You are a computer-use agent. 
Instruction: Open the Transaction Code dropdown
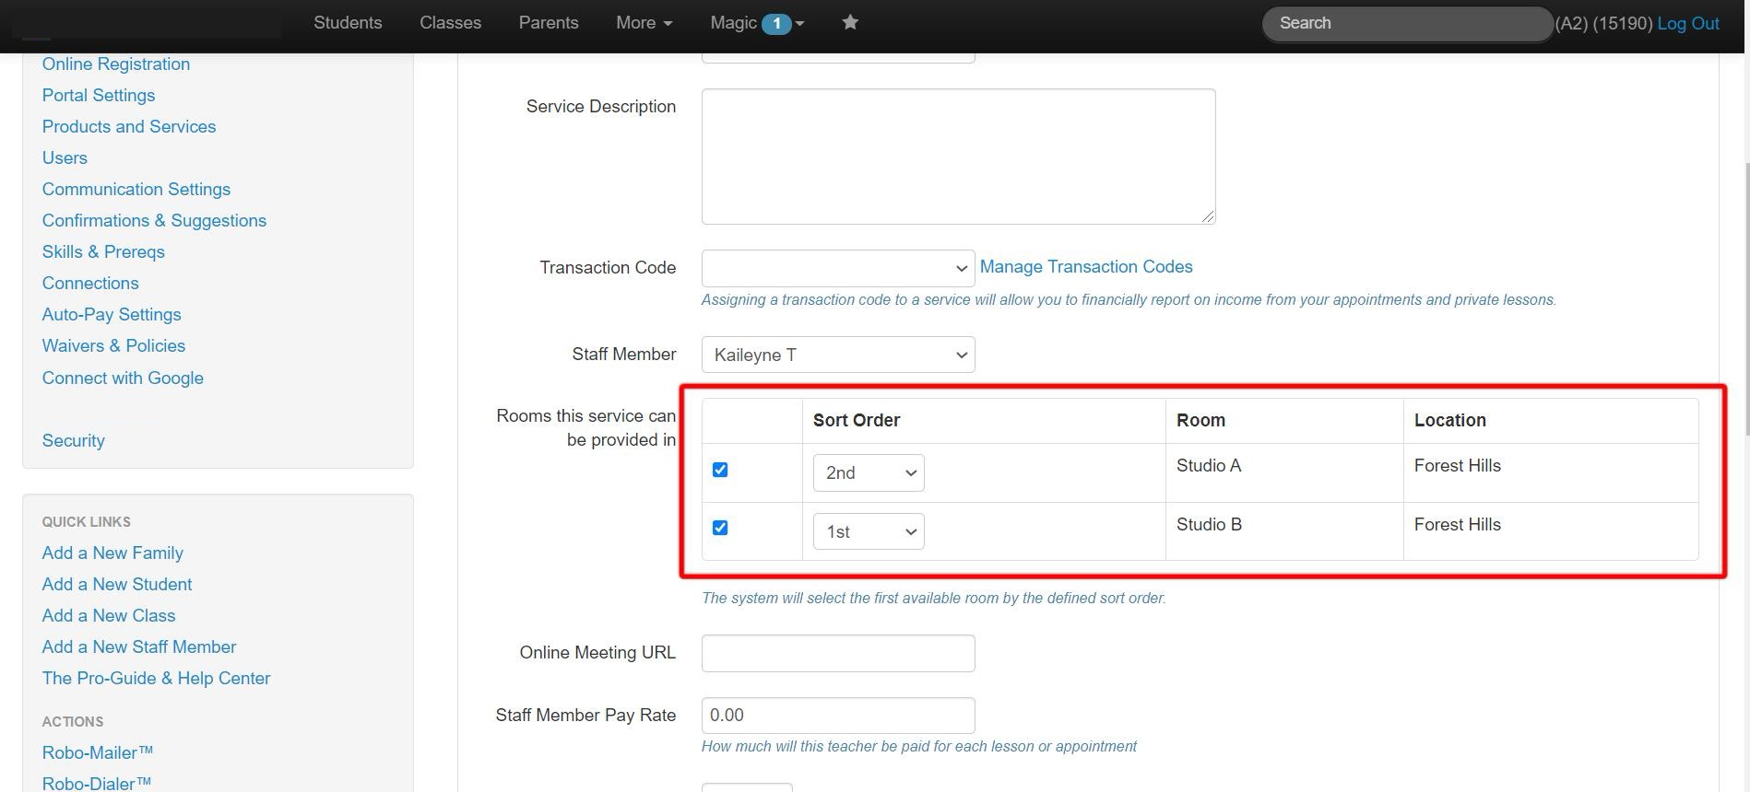pos(838,268)
